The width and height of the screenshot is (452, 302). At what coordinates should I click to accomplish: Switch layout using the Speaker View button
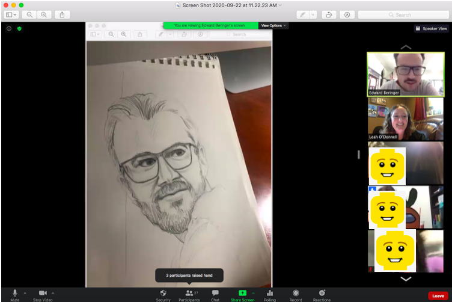click(431, 28)
